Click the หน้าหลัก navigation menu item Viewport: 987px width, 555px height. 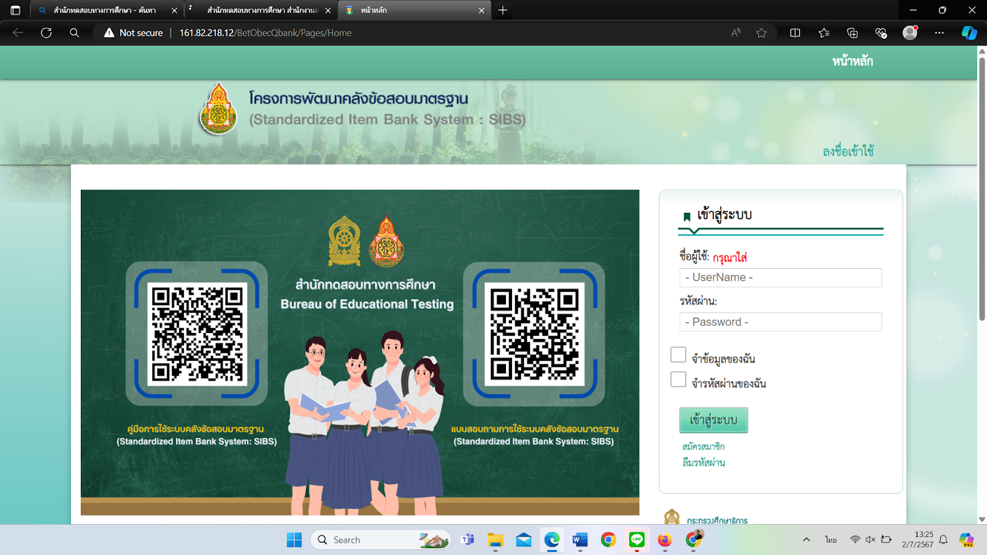click(x=853, y=61)
